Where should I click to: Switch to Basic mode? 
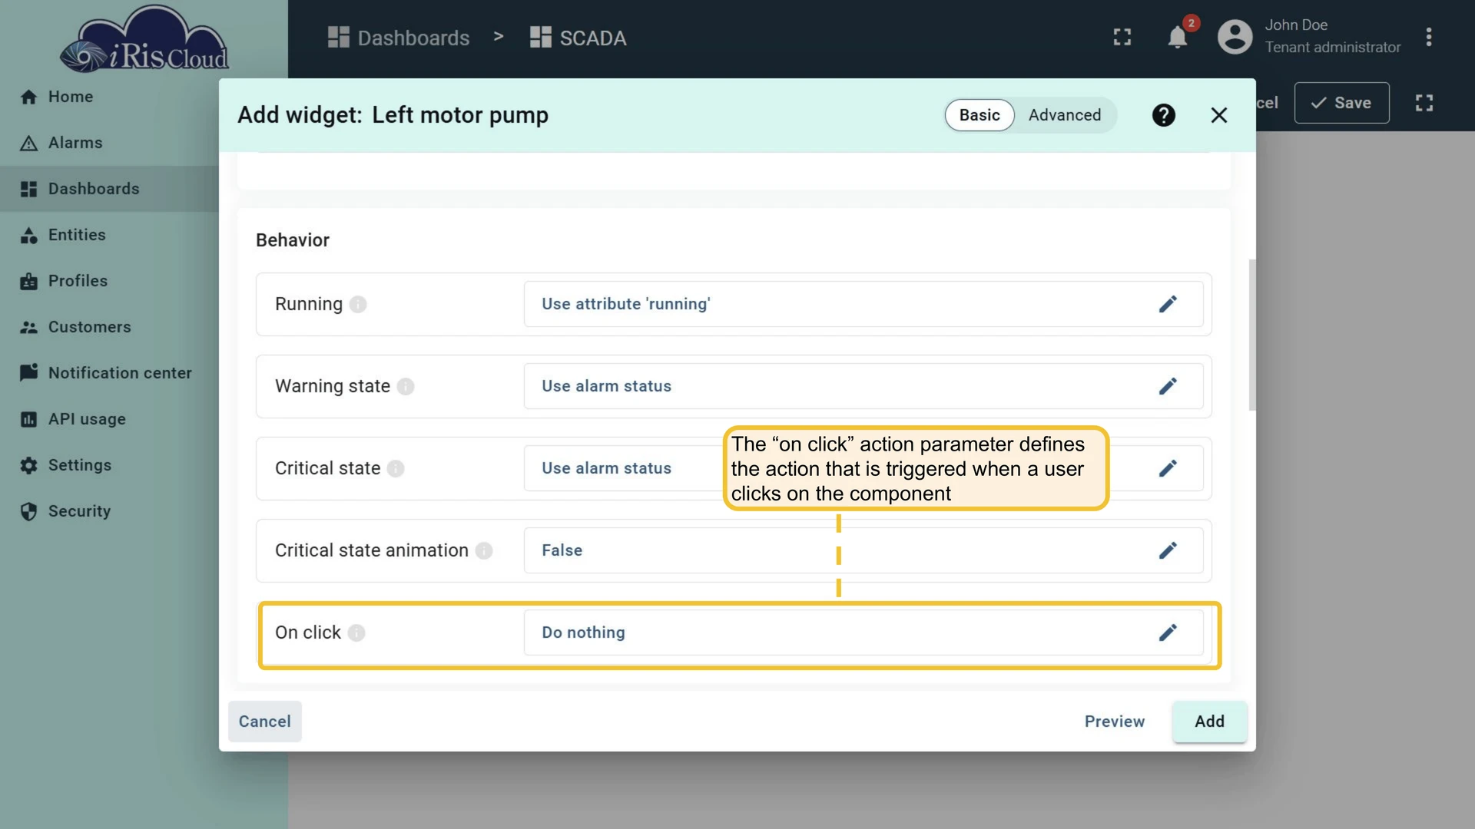979,115
